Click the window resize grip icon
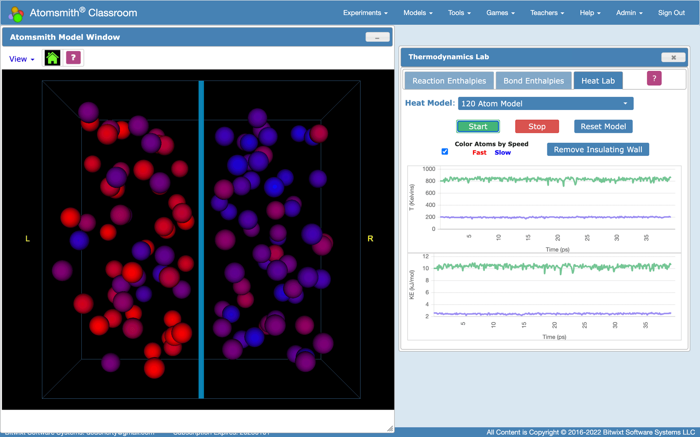 390,428
